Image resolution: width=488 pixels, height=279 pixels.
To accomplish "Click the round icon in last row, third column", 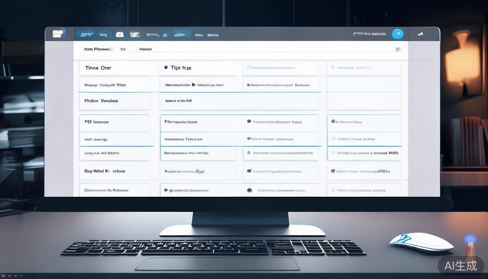I will click(x=249, y=190).
